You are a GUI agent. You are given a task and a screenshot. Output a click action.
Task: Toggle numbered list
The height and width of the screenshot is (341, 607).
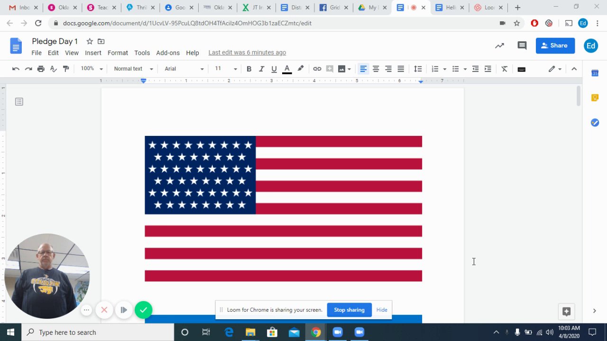(x=435, y=69)
